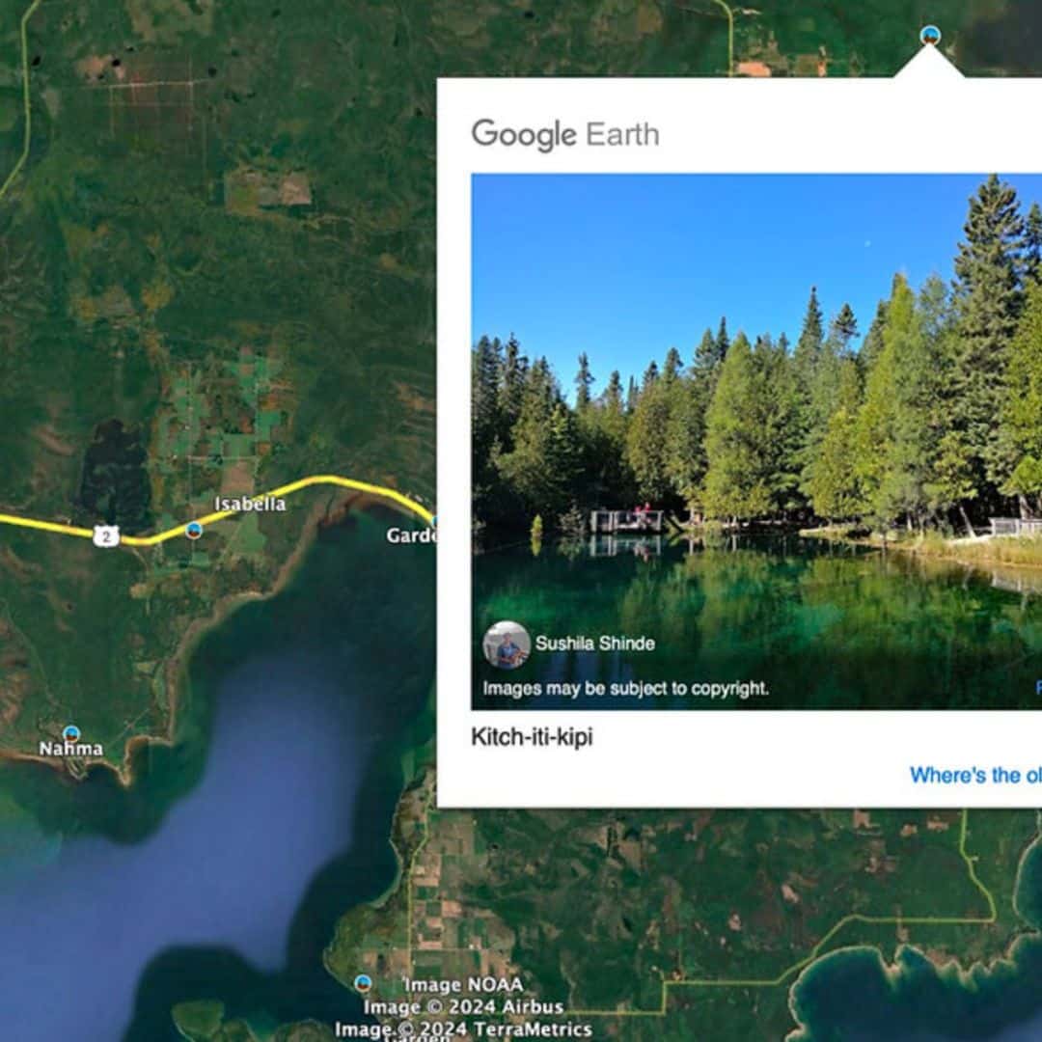Click the photo marker beside Isabella
1042x1042 pixels.
(194, 531)
